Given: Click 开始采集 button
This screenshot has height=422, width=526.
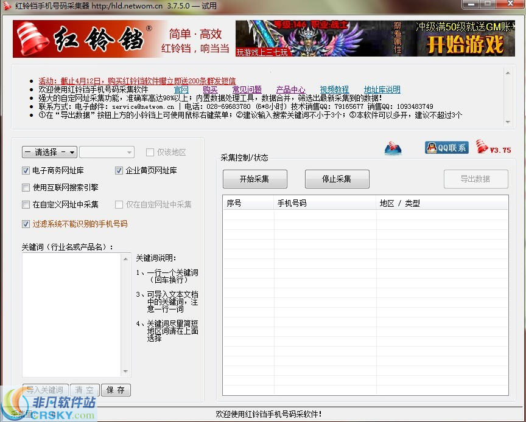Looking at the screenshot, I should coord(254,179).
